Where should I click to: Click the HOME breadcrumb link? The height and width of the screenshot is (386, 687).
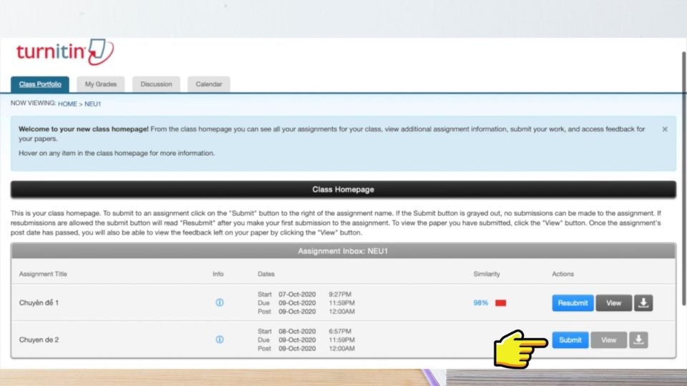pos(67,104)
